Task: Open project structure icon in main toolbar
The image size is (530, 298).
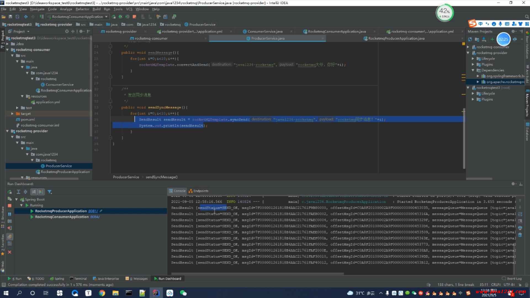Action: [x=165, y=17]
